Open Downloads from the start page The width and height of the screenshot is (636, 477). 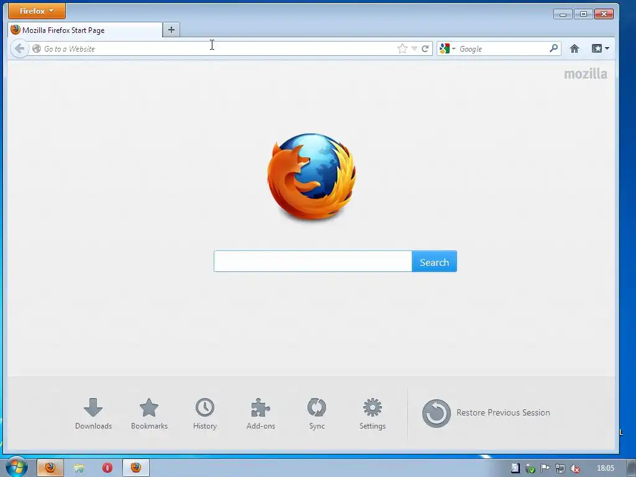point(93,414)
